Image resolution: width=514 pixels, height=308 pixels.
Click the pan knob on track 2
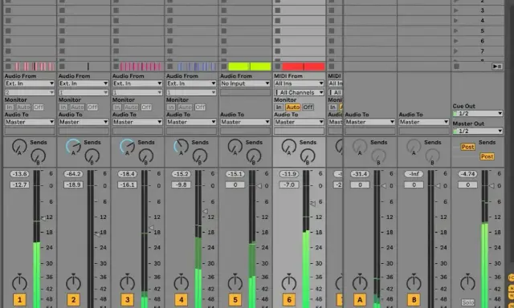click(73, 282)
